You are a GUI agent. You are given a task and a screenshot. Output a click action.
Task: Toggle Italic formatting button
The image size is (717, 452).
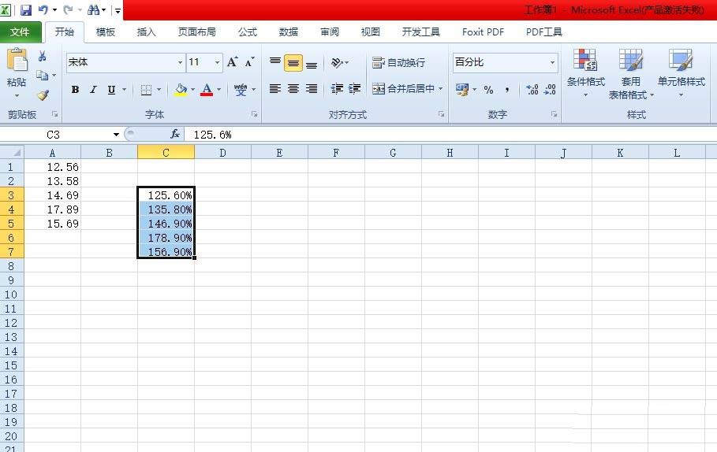click(x=93, y=90)
